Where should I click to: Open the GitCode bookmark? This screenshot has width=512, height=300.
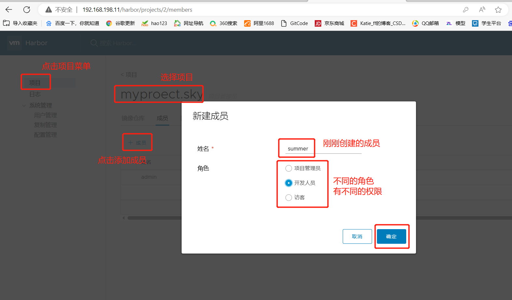(x=294, y=23)
